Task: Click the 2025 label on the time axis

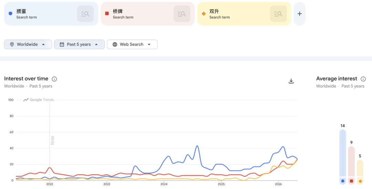Action: pos(221,184)
